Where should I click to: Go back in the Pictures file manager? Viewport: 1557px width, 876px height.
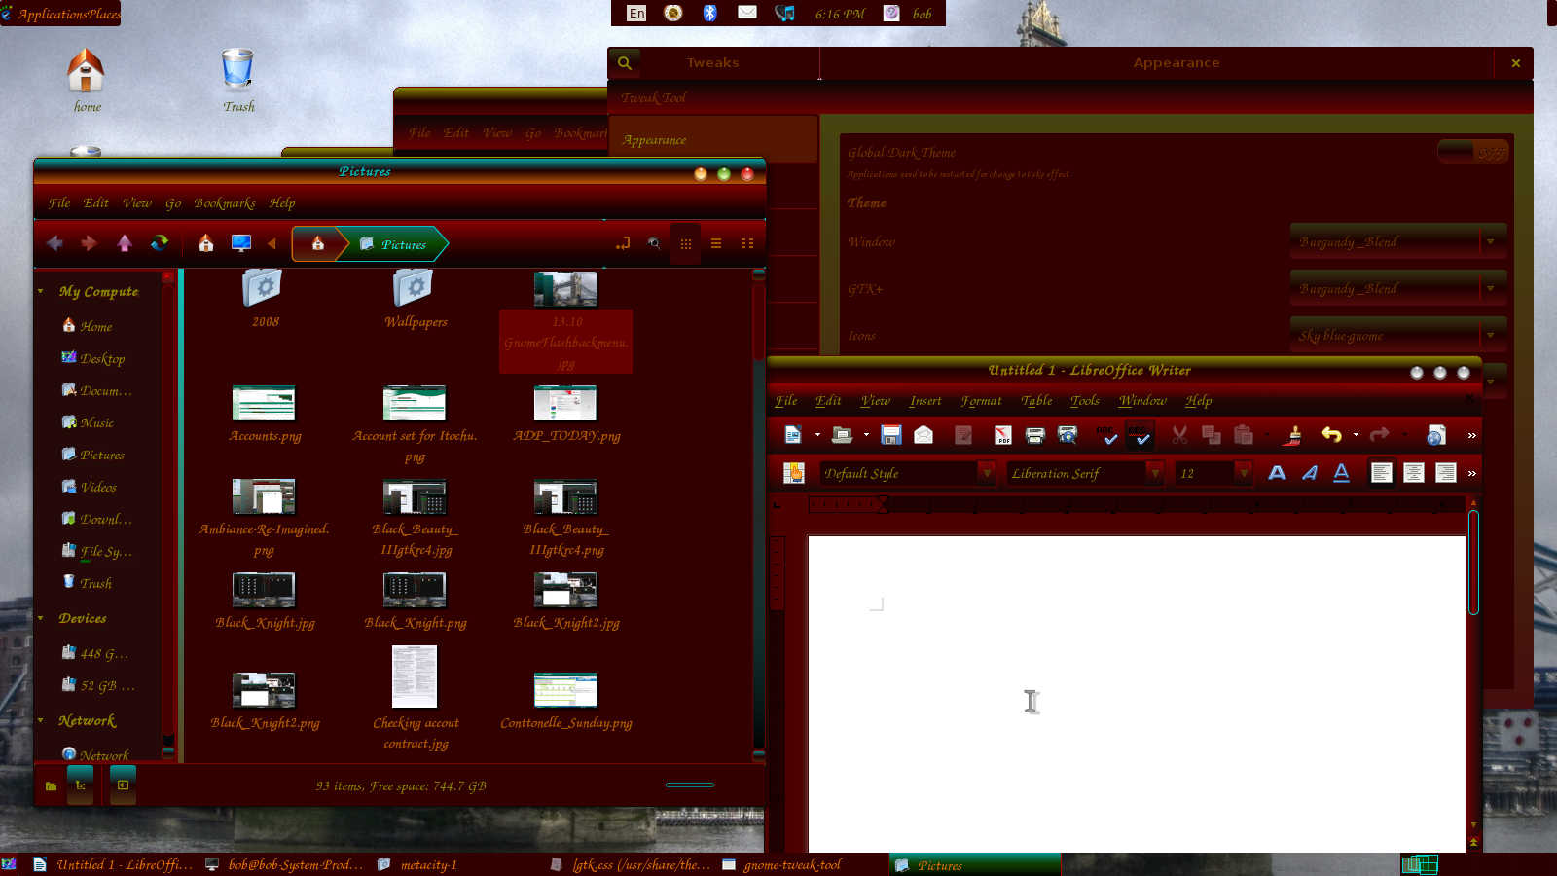pos(55,243)
